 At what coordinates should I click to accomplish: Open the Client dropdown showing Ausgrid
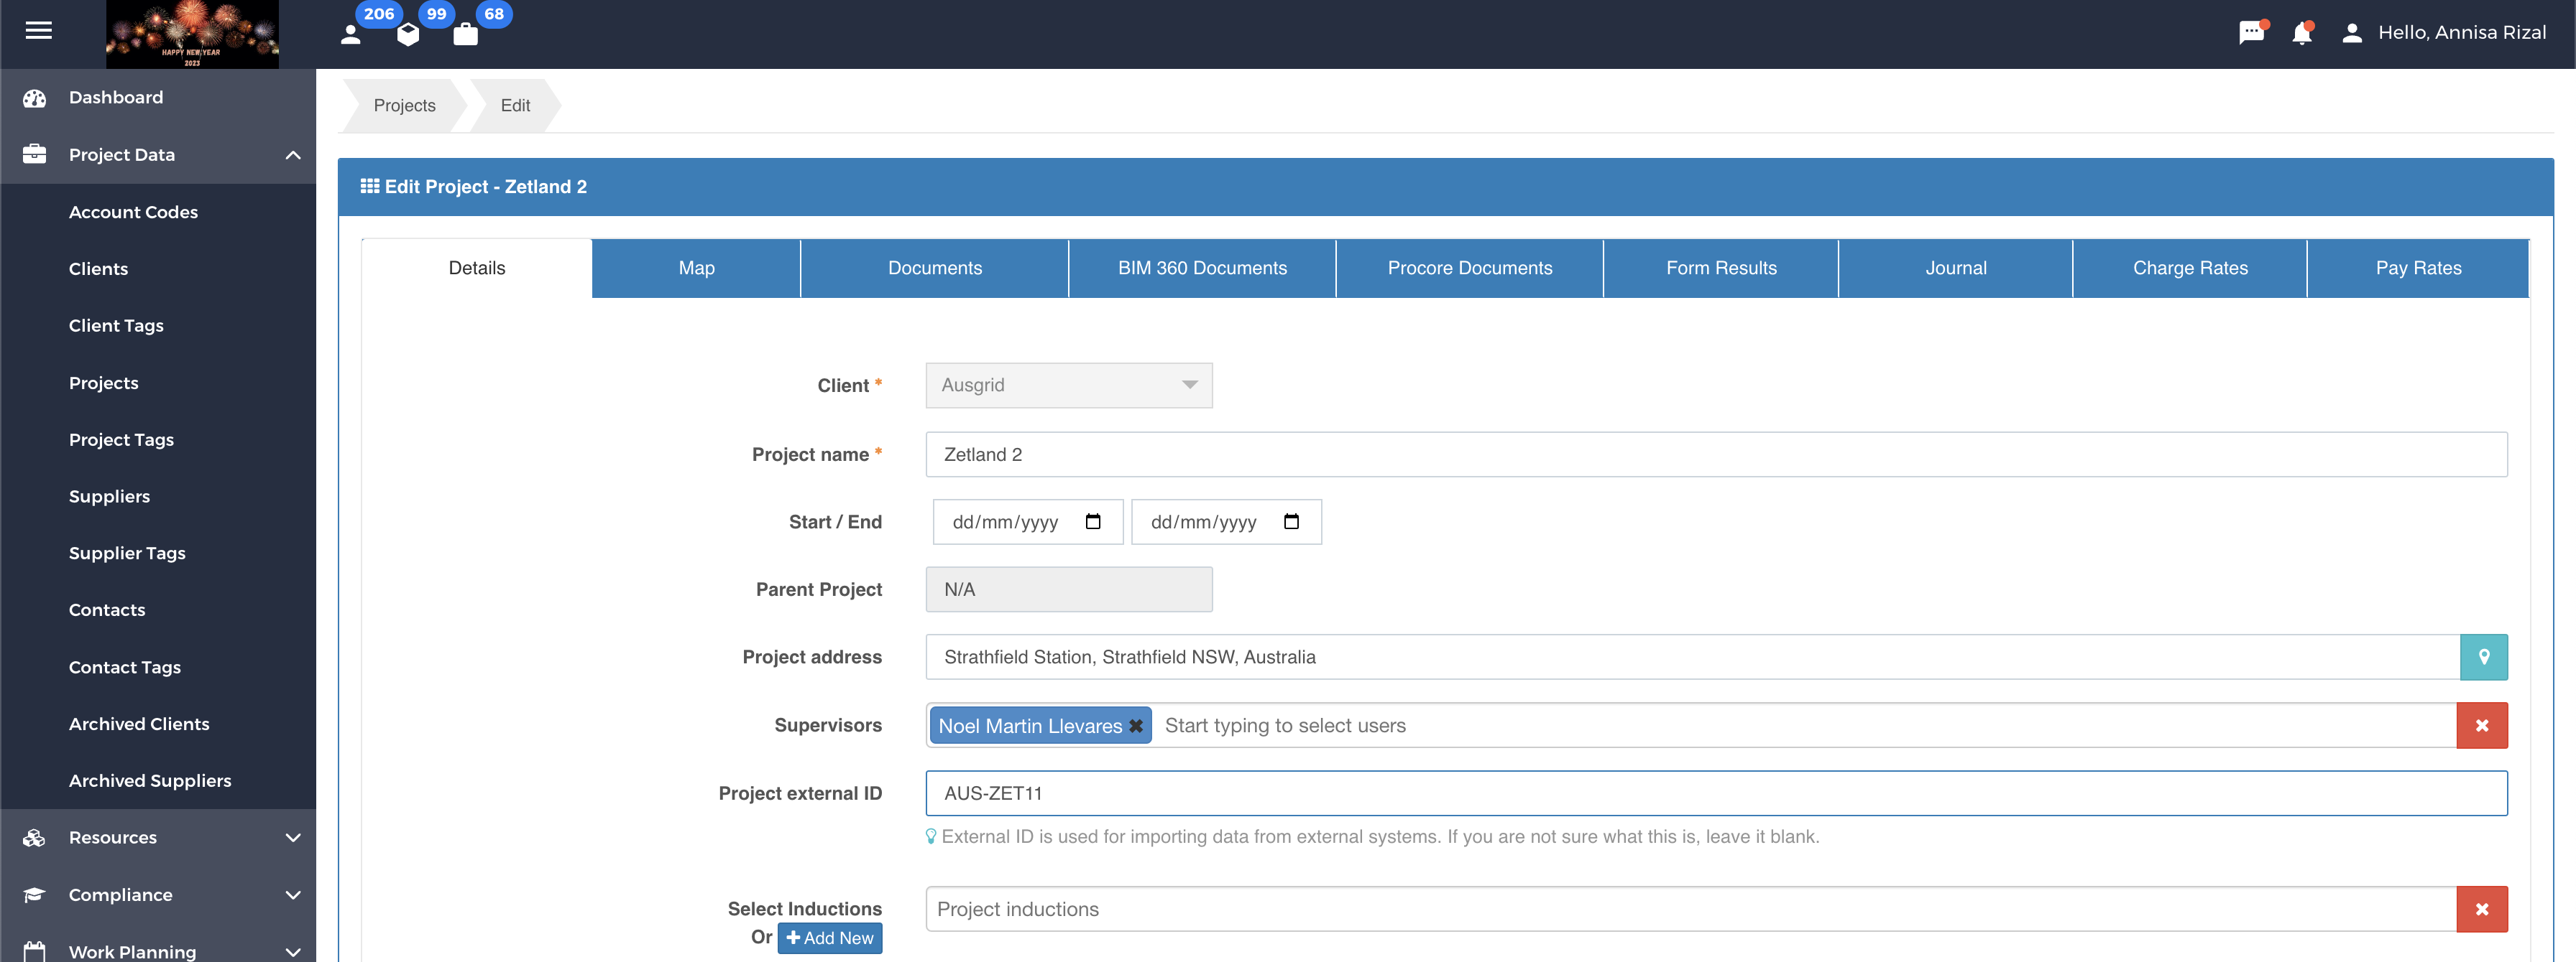(1069, 386)
